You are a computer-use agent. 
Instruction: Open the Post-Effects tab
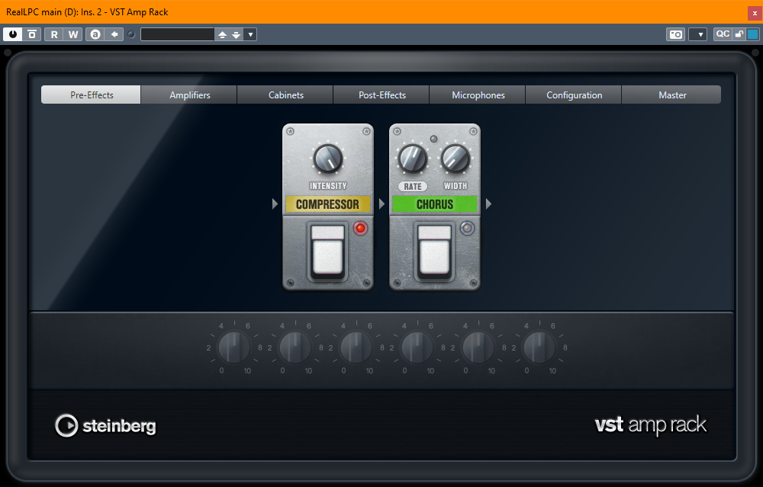pyautogui.click(x=382, y=95)
